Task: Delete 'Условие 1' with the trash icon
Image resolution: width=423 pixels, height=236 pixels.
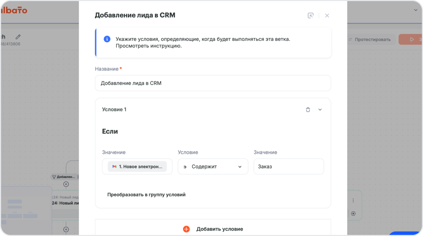Action: [x=308, y=110]
